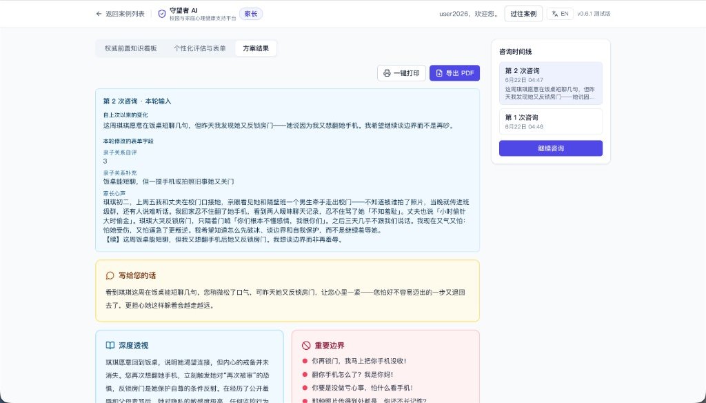This screenshot has width=706, height=403.
Task: Click 本轮修改的表单字段 label
Action: click(128, 141)
